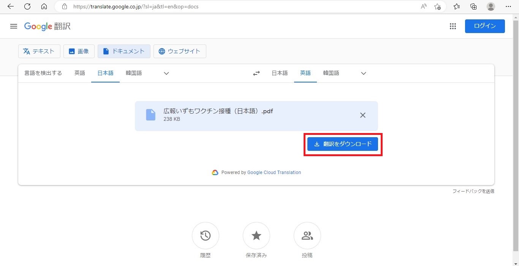This screenshot has height=266, width=519.
Task: Add this page to favorites with the star-plus icon
Action: [x=437, y=6]
